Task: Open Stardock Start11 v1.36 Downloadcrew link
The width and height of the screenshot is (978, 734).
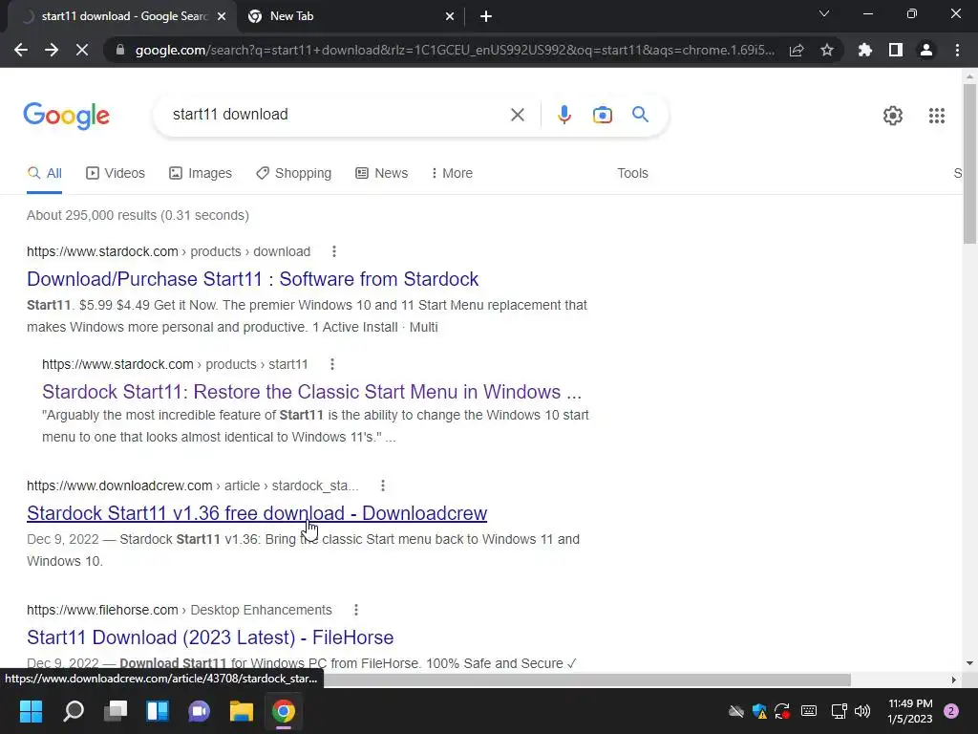Action: pos(257,513)
